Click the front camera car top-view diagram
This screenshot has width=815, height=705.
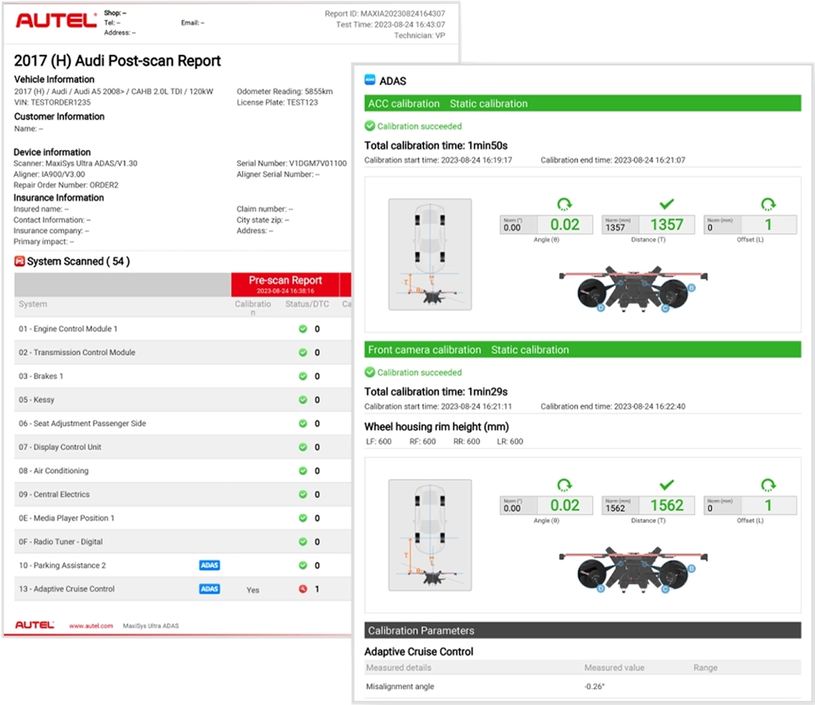pyautogui.click(x=430, y=535)
